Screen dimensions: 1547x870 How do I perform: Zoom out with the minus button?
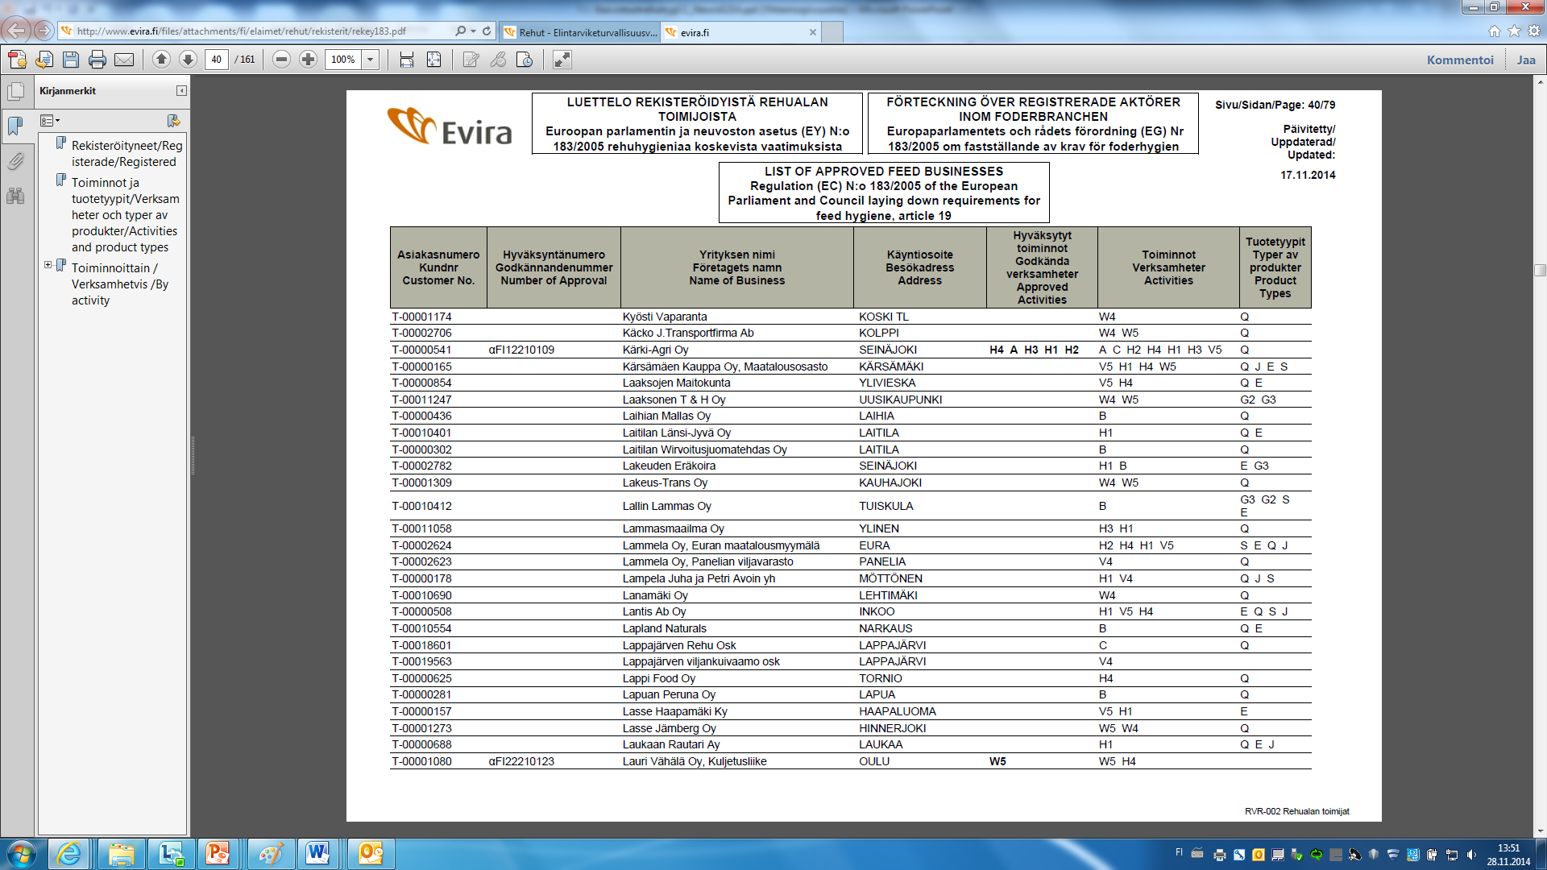click(281, 60)
